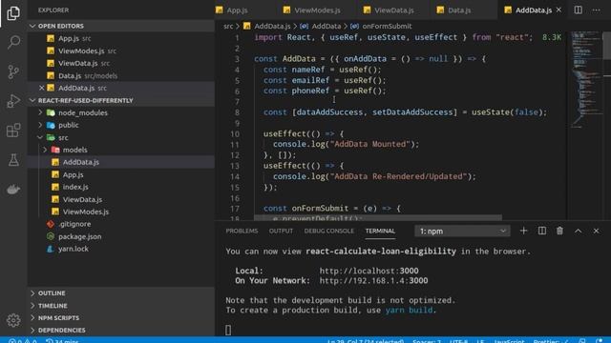
Task: Open the Problems panel tab
Action: click(x=242, y=231)
